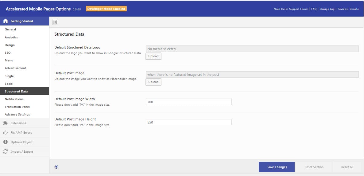Click the Getting Started home icon
The height and width of the screenshot is (176, 364).
pos(5,21)
